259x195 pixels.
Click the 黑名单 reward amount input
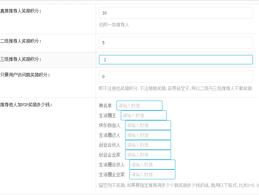(139, 105)
